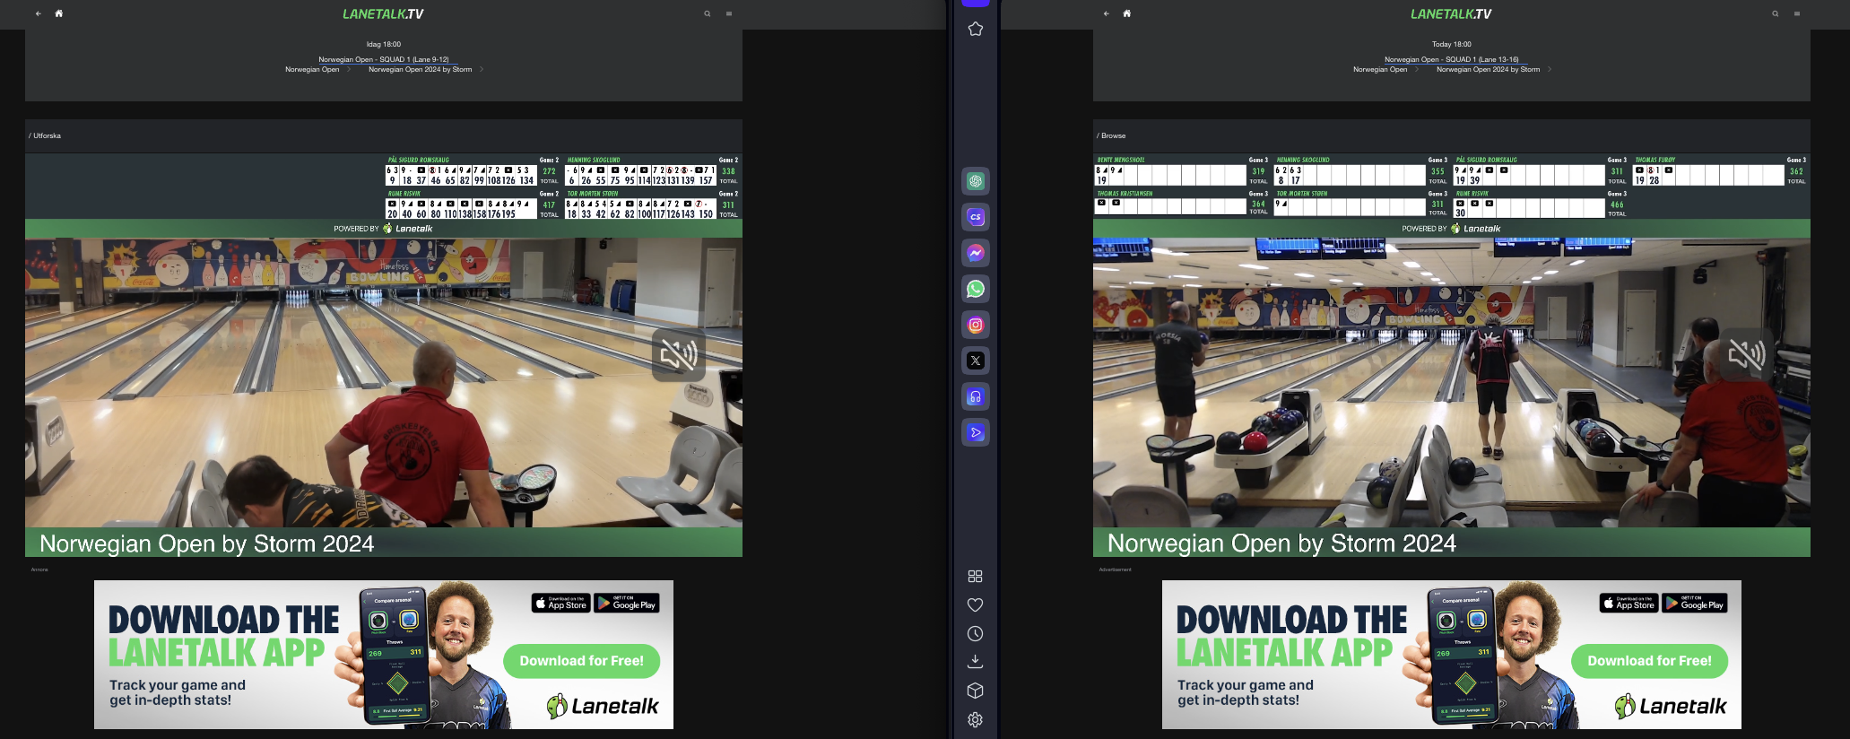Click 'Norwegian Open' breadcrumb in left page
This screenshot has width=1850, height=739.
(312, 69)
